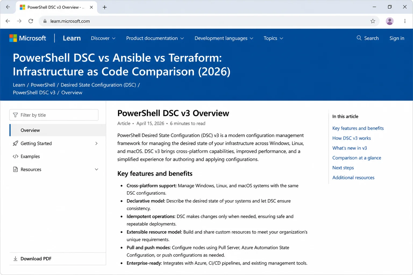Viewport: 413px width, 275px height.
Task: Click the tab search arrow at top left
Action: pos(8,7)
